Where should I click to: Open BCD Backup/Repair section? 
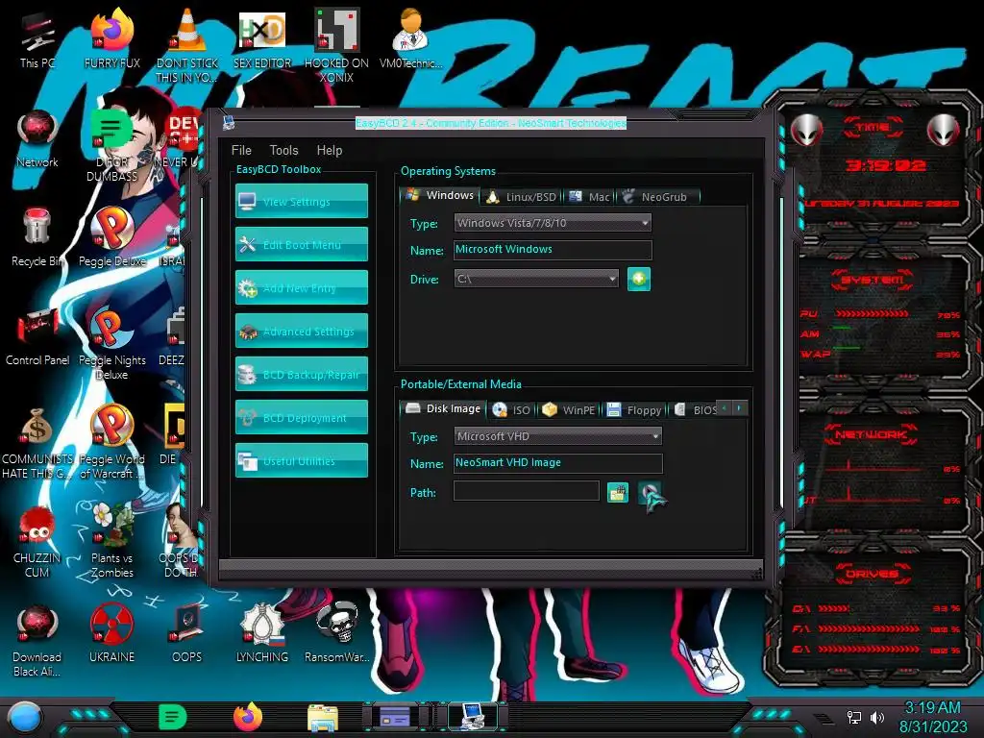pos(301,374)
